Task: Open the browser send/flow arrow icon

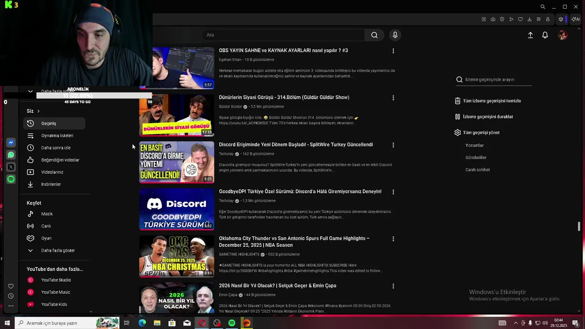Action: click(x=511, y=19)
